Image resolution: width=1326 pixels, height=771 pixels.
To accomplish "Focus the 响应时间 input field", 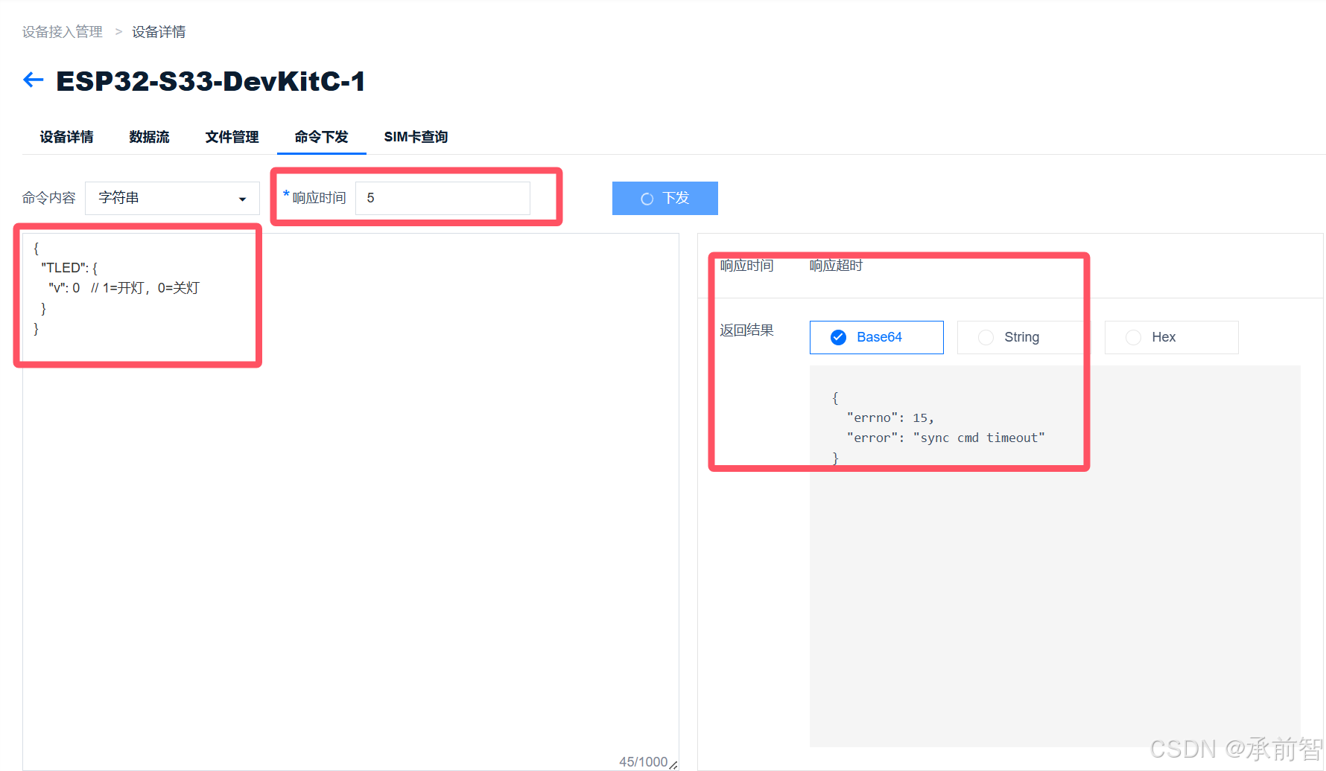I will [x=442, y=198].
